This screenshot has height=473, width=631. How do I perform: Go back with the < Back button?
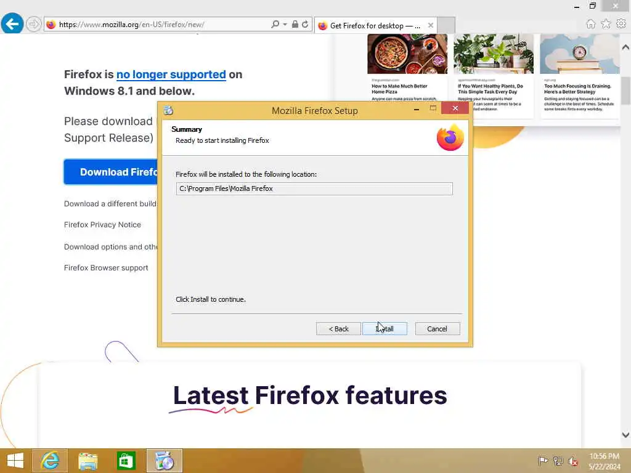338,329
